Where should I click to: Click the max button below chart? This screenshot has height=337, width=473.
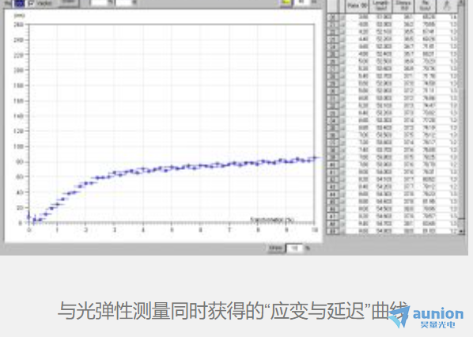(276, 248)
